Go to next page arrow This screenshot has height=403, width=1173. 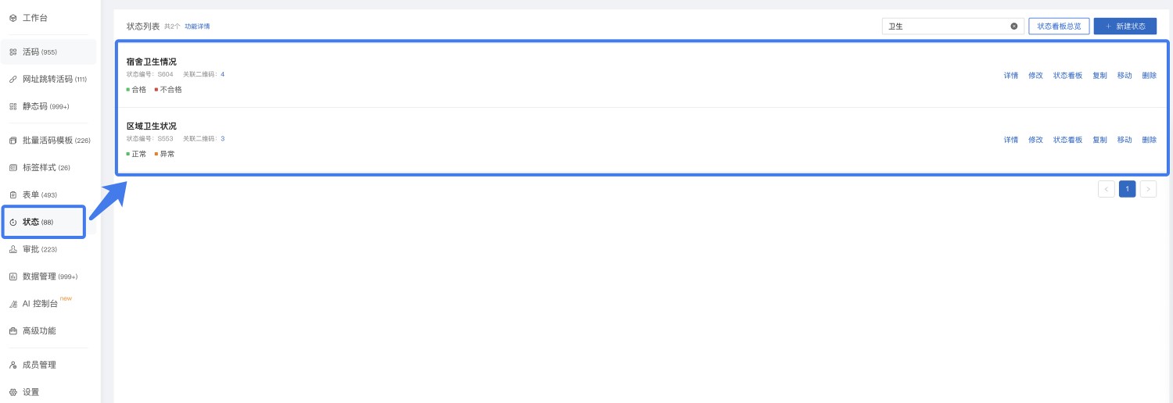(x=1148, y=189)
